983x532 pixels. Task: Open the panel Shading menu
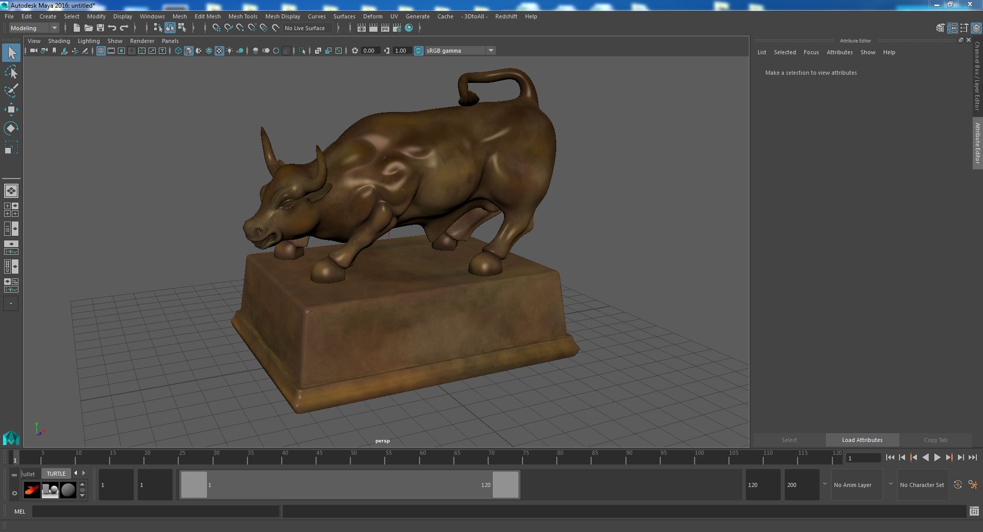59,41
